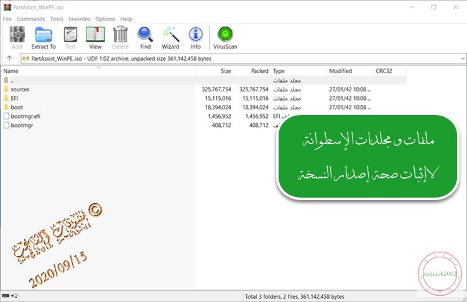The width and height of the screenshot is (467, 302).
Task: Click the archive path address field
Action: point(243,58)
